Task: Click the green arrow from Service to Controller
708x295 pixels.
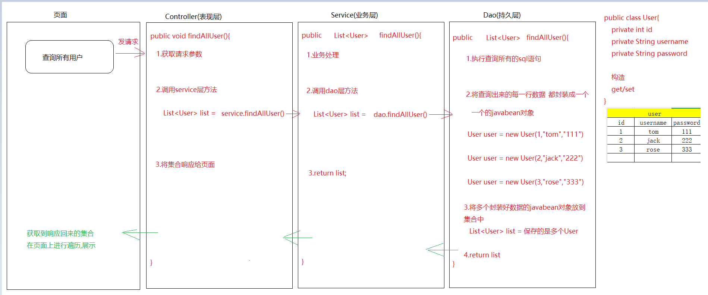Action: (297, 238)
